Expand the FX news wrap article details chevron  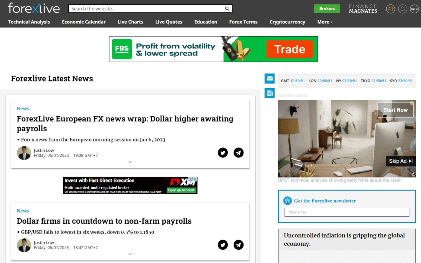point(130,162)
